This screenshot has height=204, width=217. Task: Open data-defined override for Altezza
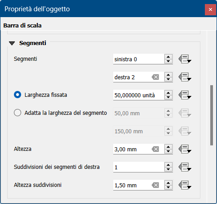[x=185, y=149]
